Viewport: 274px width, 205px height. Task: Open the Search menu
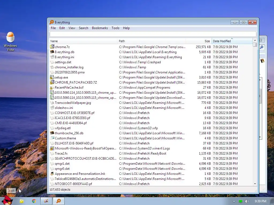coord(83,28)
